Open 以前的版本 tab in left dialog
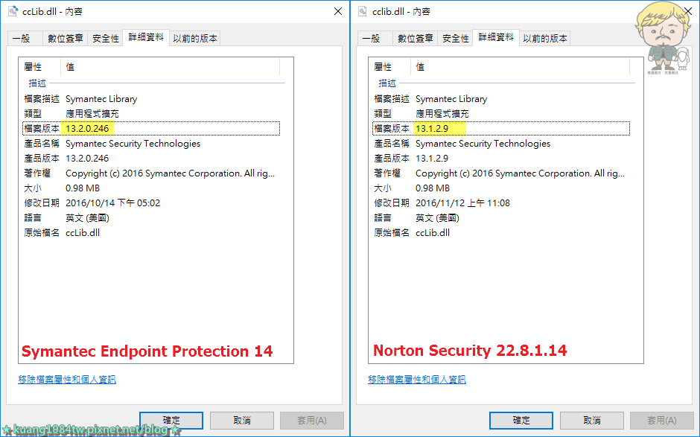The image size is (700, 437). coord(195,39)
